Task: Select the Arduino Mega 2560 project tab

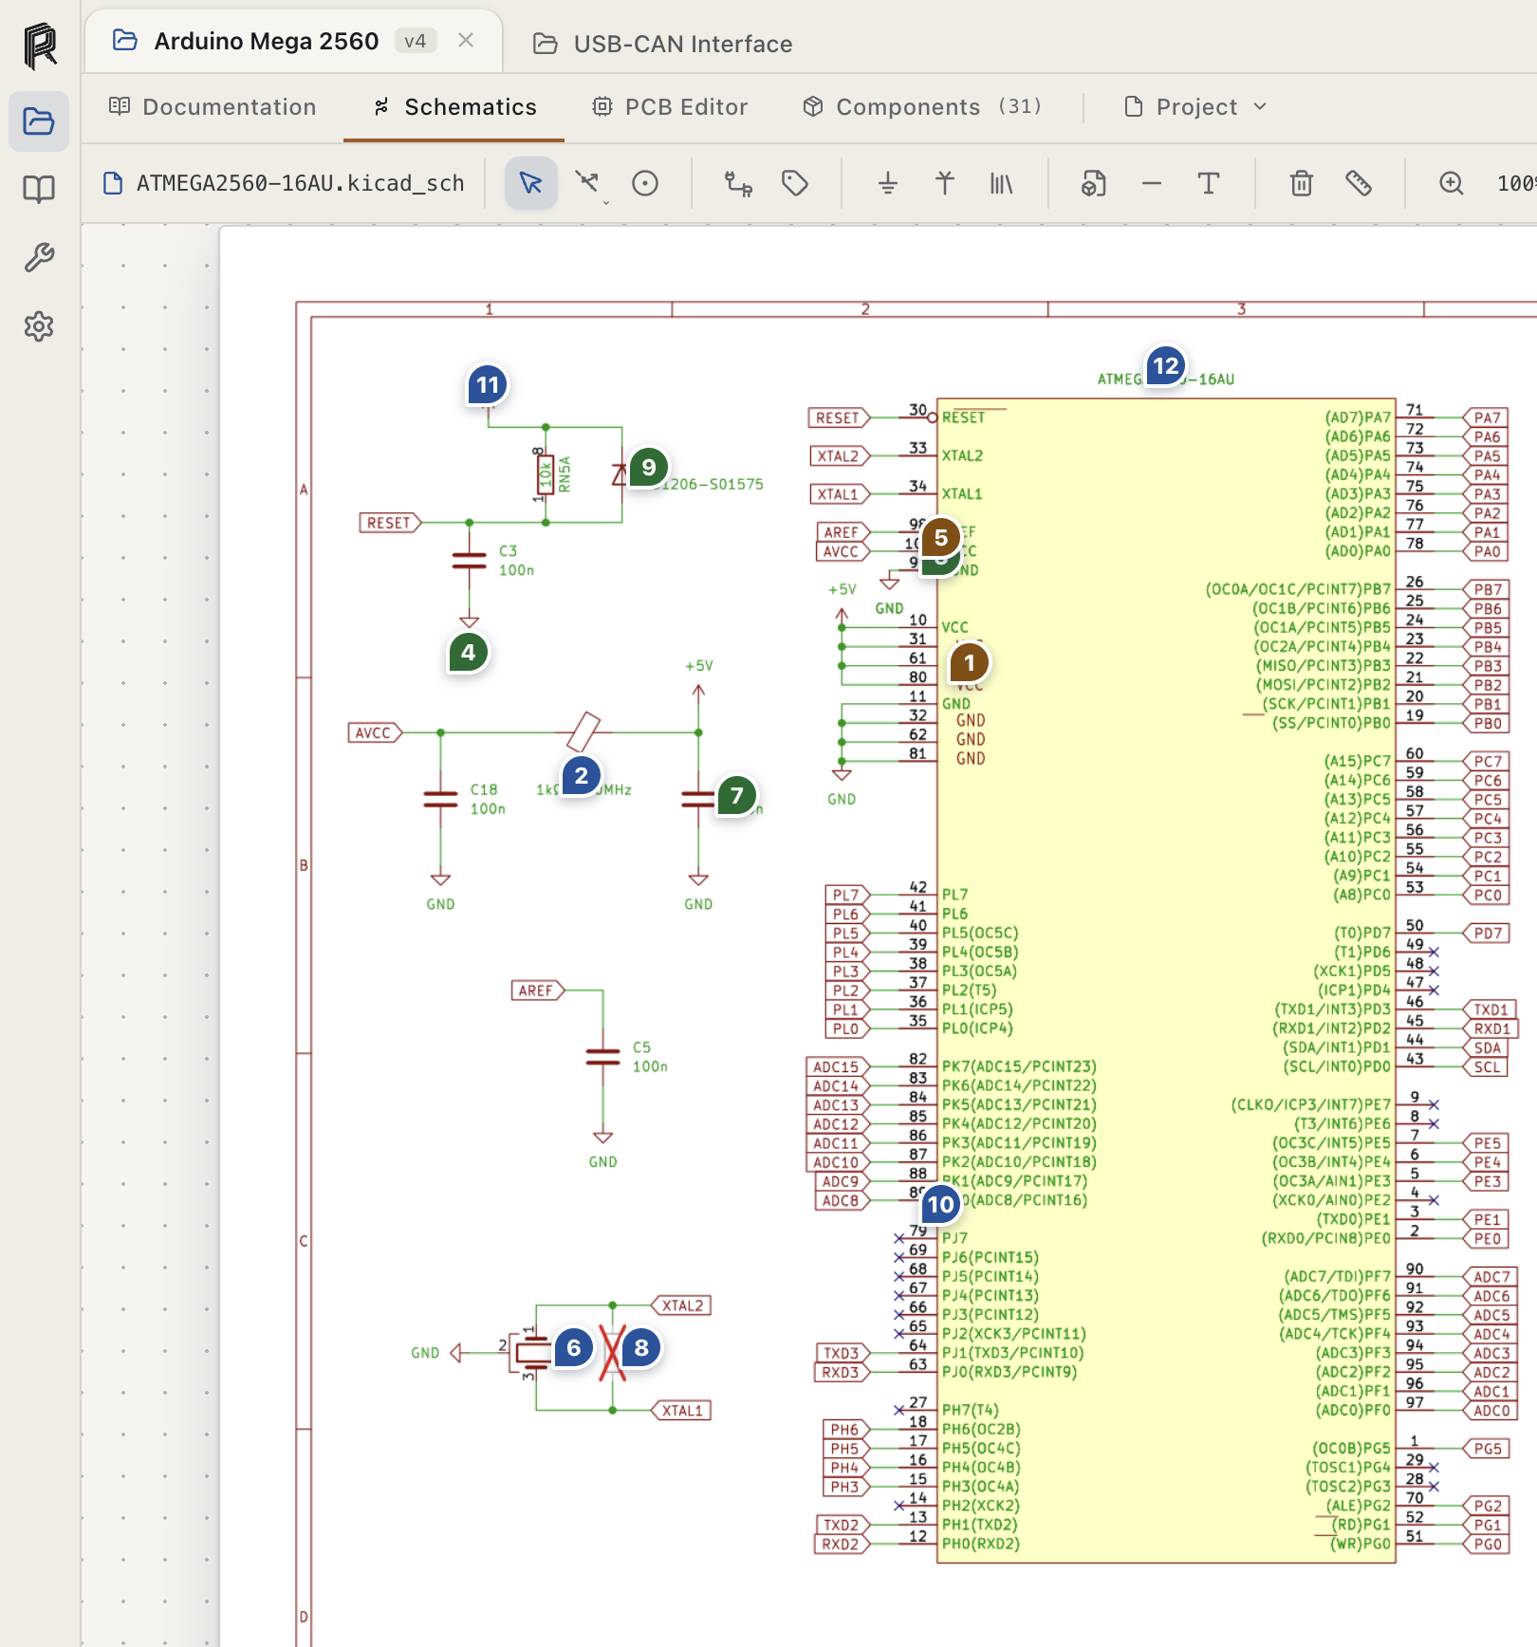Action: (x=293, y=41)
